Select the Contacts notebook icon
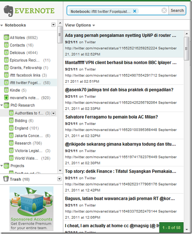The image size is (192, 234). (x=6, y=45)
